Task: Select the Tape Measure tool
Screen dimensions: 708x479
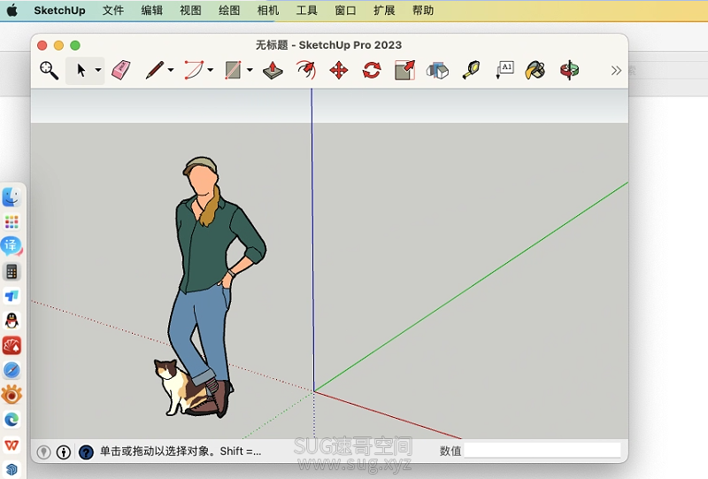Action: tap(471, 71)
